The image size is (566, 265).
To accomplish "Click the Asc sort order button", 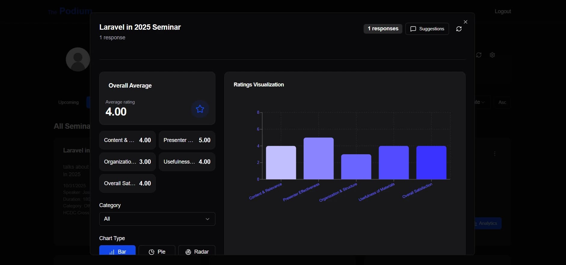I will point(502,102).
